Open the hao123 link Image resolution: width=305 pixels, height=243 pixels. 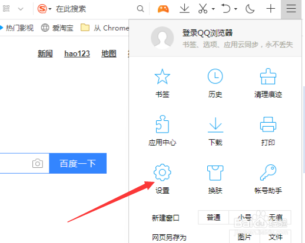tap(77, 53)
